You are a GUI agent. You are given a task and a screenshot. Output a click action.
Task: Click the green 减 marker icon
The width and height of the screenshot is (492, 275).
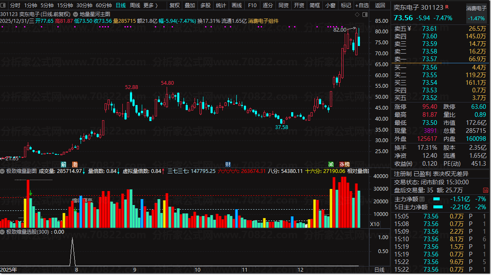click(x=331, y=164)
